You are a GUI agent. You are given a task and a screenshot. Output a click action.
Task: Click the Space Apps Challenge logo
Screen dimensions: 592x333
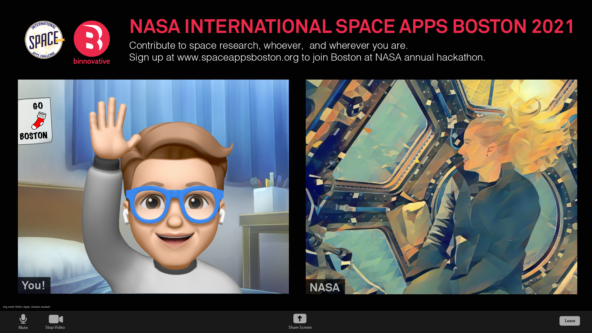pos(44,40)
